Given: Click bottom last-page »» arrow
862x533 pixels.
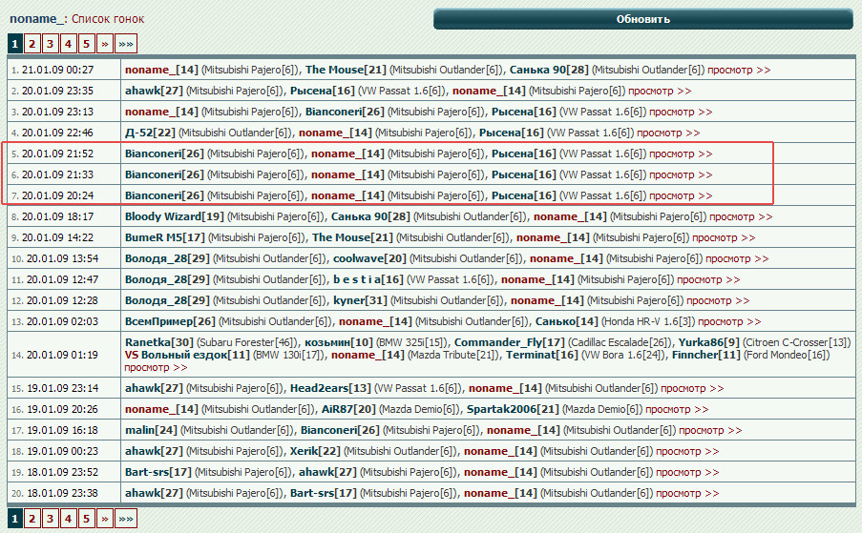Looking at the screenshot, I should click(x=126, y=519).
